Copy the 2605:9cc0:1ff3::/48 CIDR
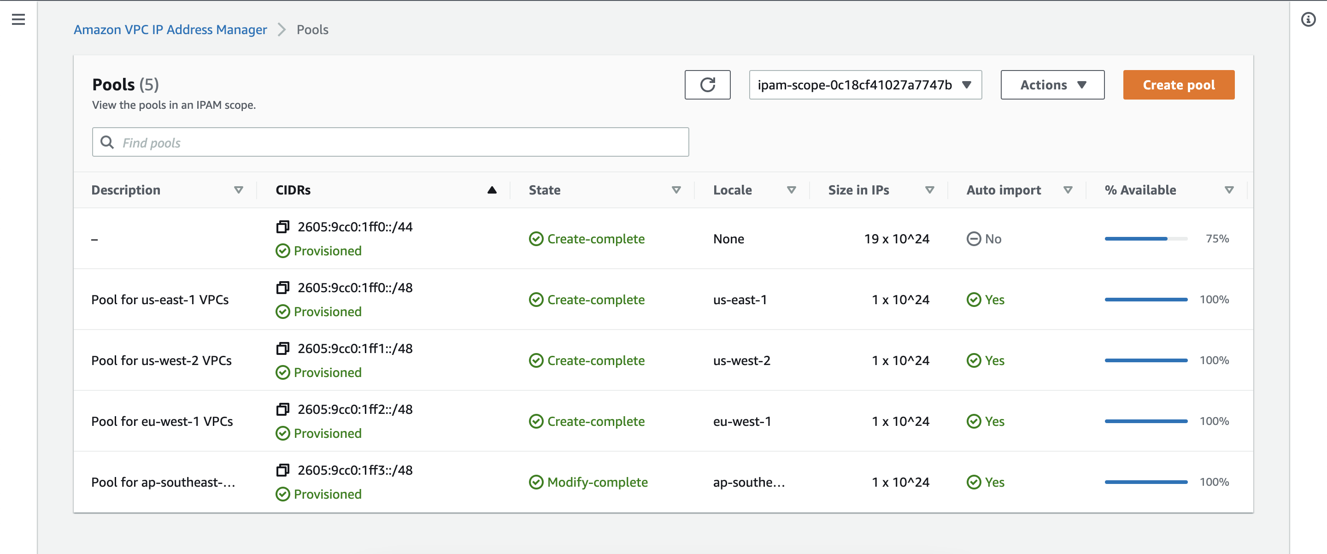1327x554 pixels. [x=282, y=470]
